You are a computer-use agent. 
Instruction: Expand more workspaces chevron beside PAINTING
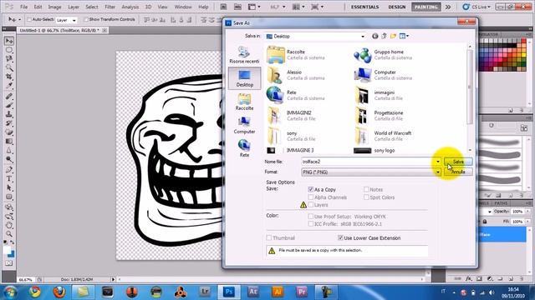448,7
